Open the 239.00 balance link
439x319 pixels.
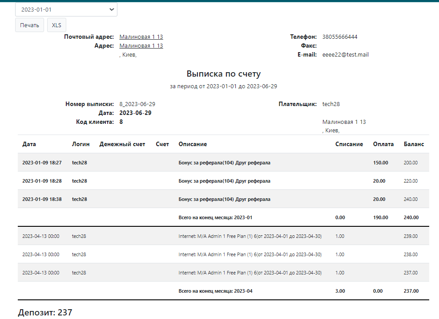[411, 236]
